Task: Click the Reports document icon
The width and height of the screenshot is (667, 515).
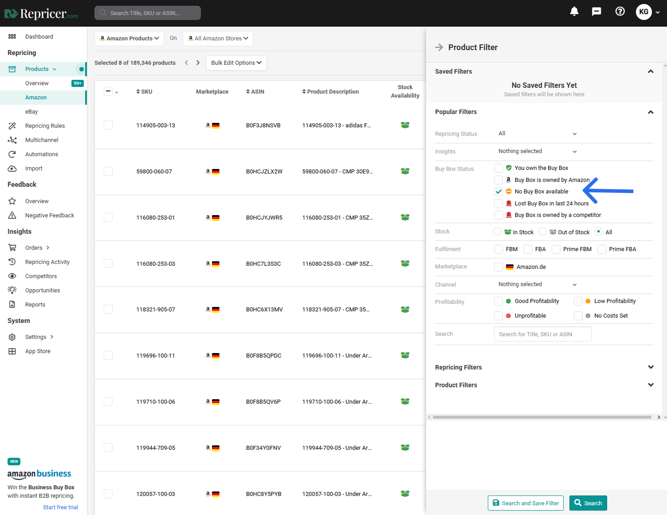Action: click(x=12, y=304)
